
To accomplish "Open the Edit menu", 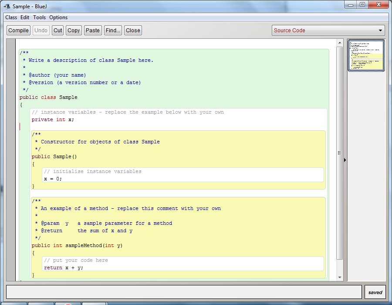I will pos(24,17).
